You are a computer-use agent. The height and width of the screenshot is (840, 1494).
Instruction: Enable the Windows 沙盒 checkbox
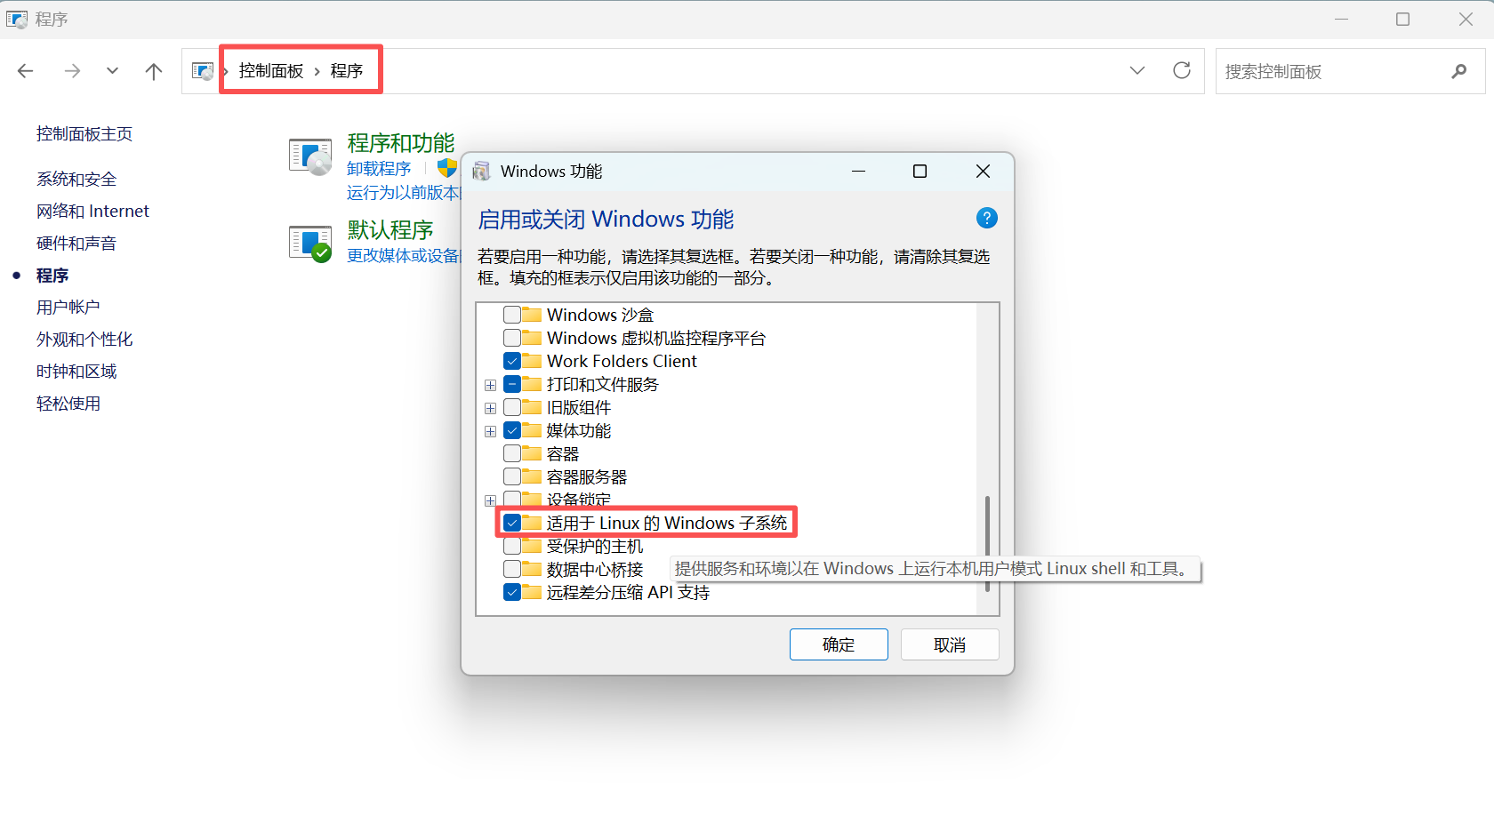tap(512, 315)
